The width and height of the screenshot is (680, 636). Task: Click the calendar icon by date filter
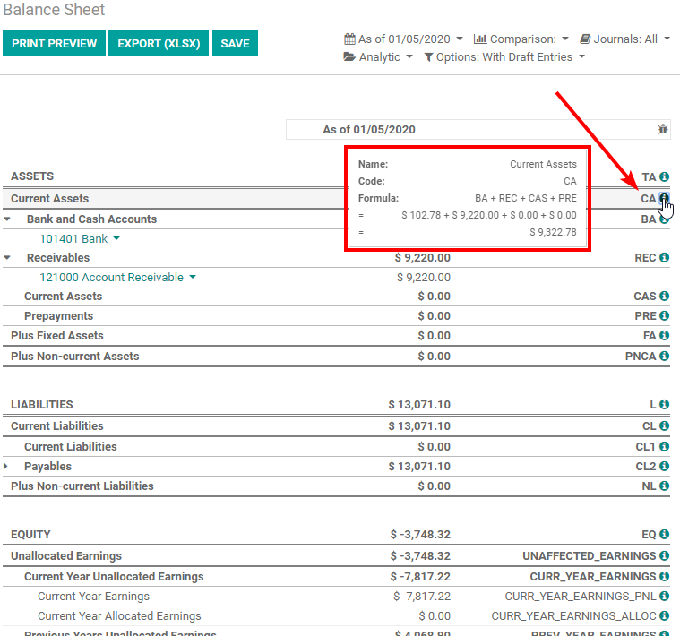coord(349,39)
